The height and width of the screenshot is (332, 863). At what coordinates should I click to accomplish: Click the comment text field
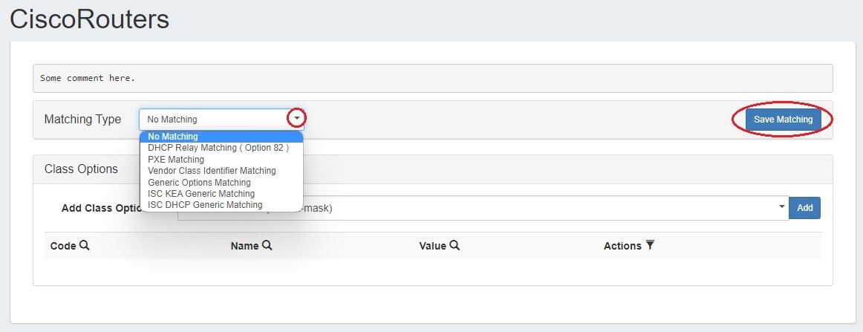tap(432, 78)
